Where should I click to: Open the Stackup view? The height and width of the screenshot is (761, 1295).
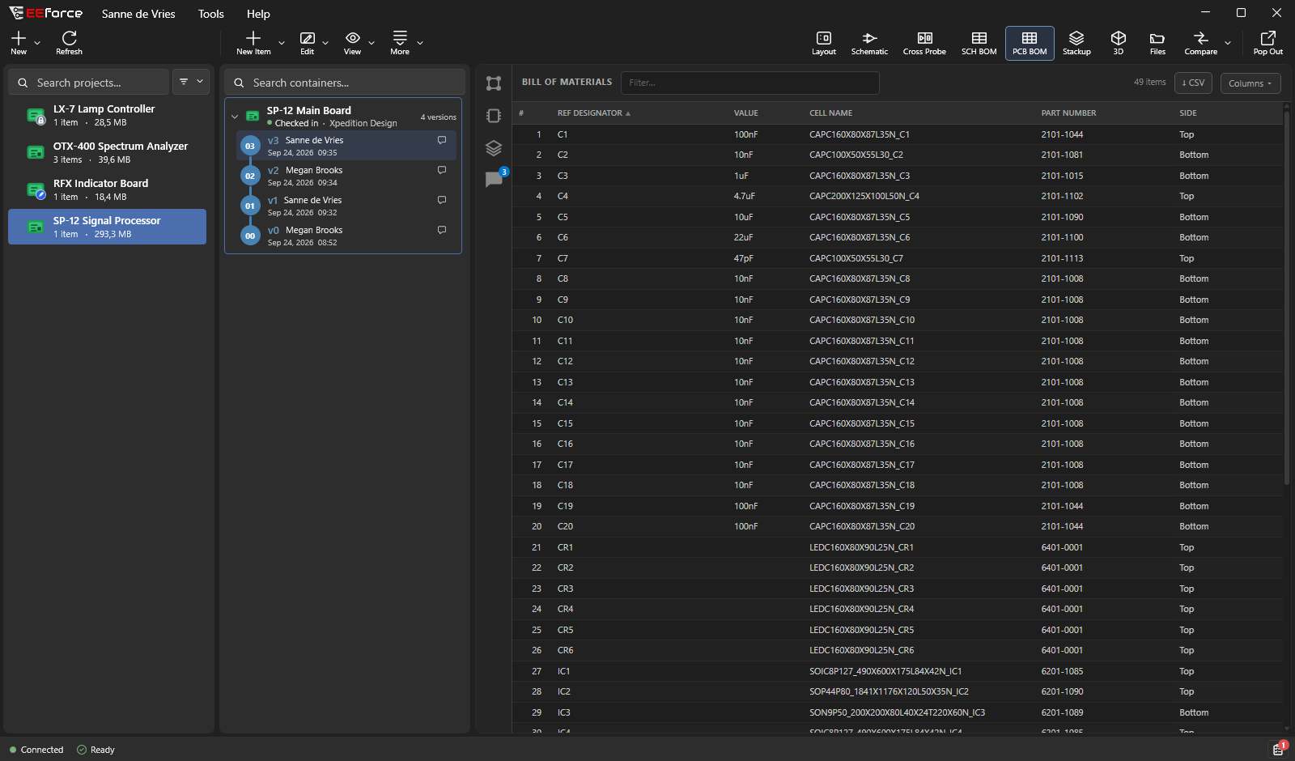click(1076, 43)
